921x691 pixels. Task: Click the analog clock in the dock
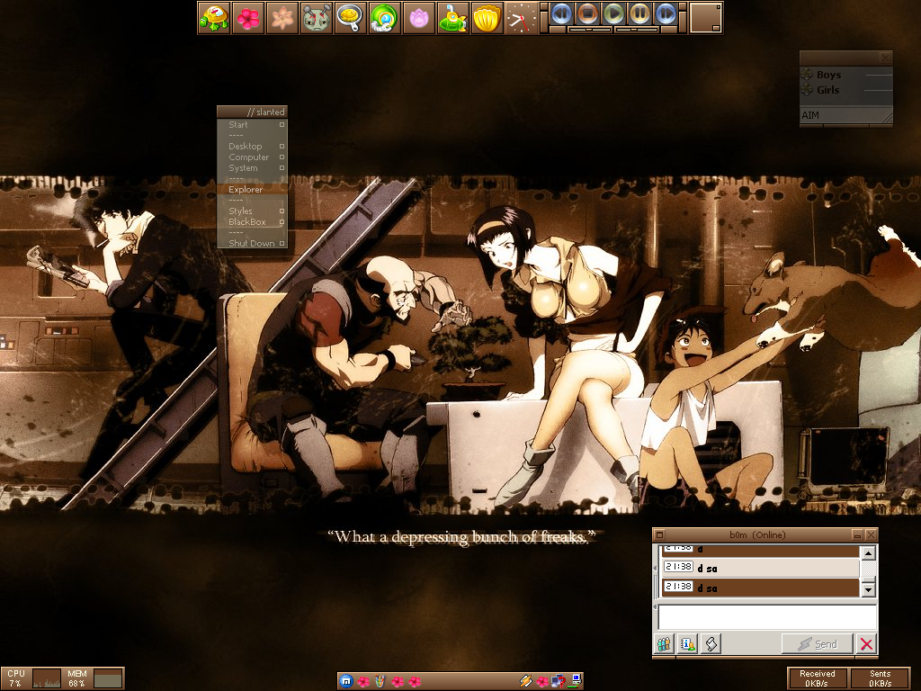[x=521, y=17]
